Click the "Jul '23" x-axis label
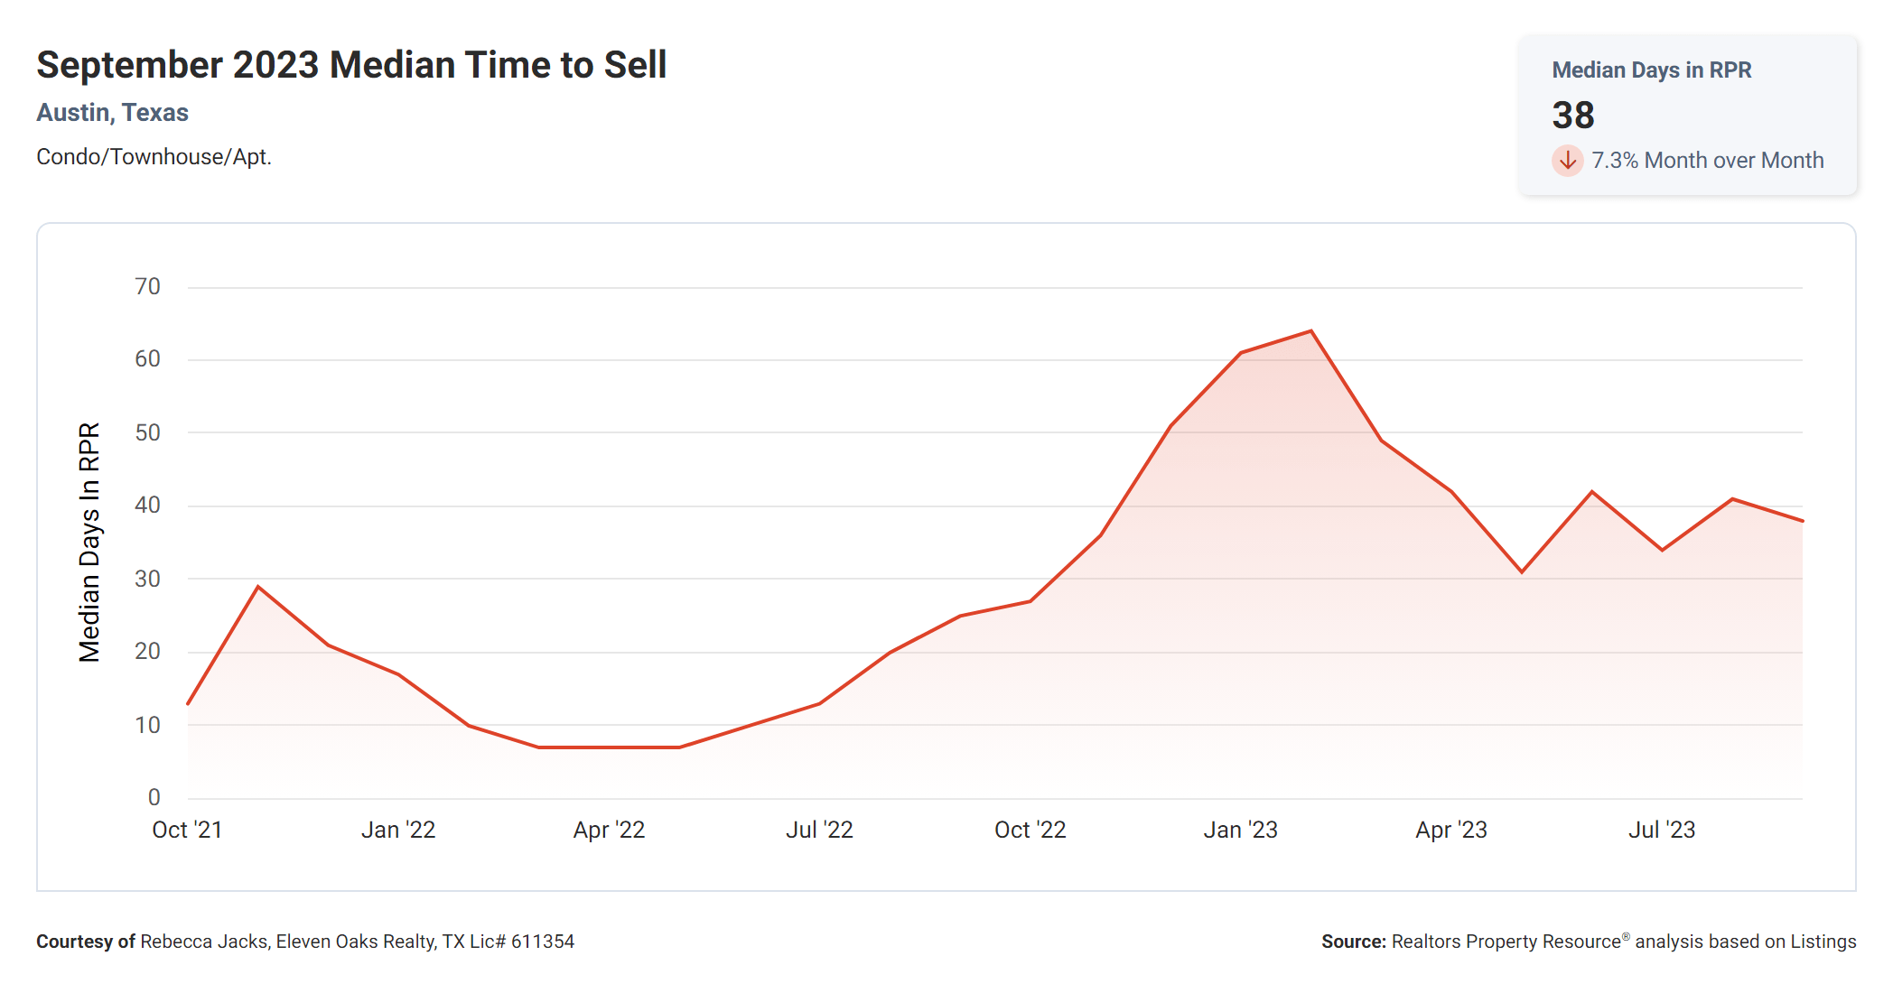This screenshot has width=1893, height=993. [1662, 831]
